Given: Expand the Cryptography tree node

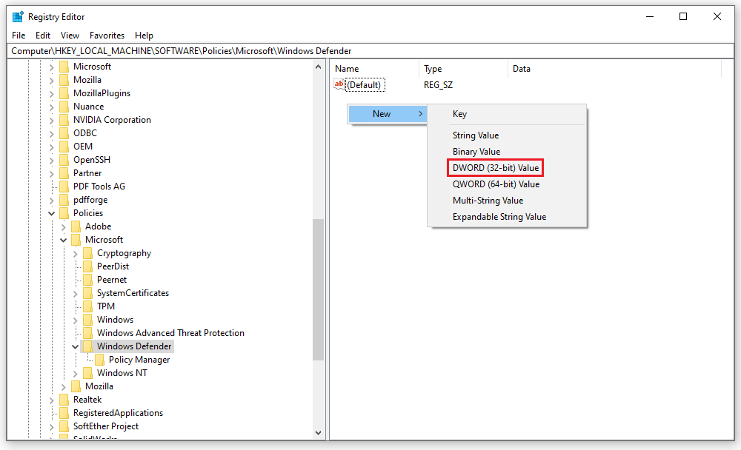Looking at the screenshot, I should (75, 253).
